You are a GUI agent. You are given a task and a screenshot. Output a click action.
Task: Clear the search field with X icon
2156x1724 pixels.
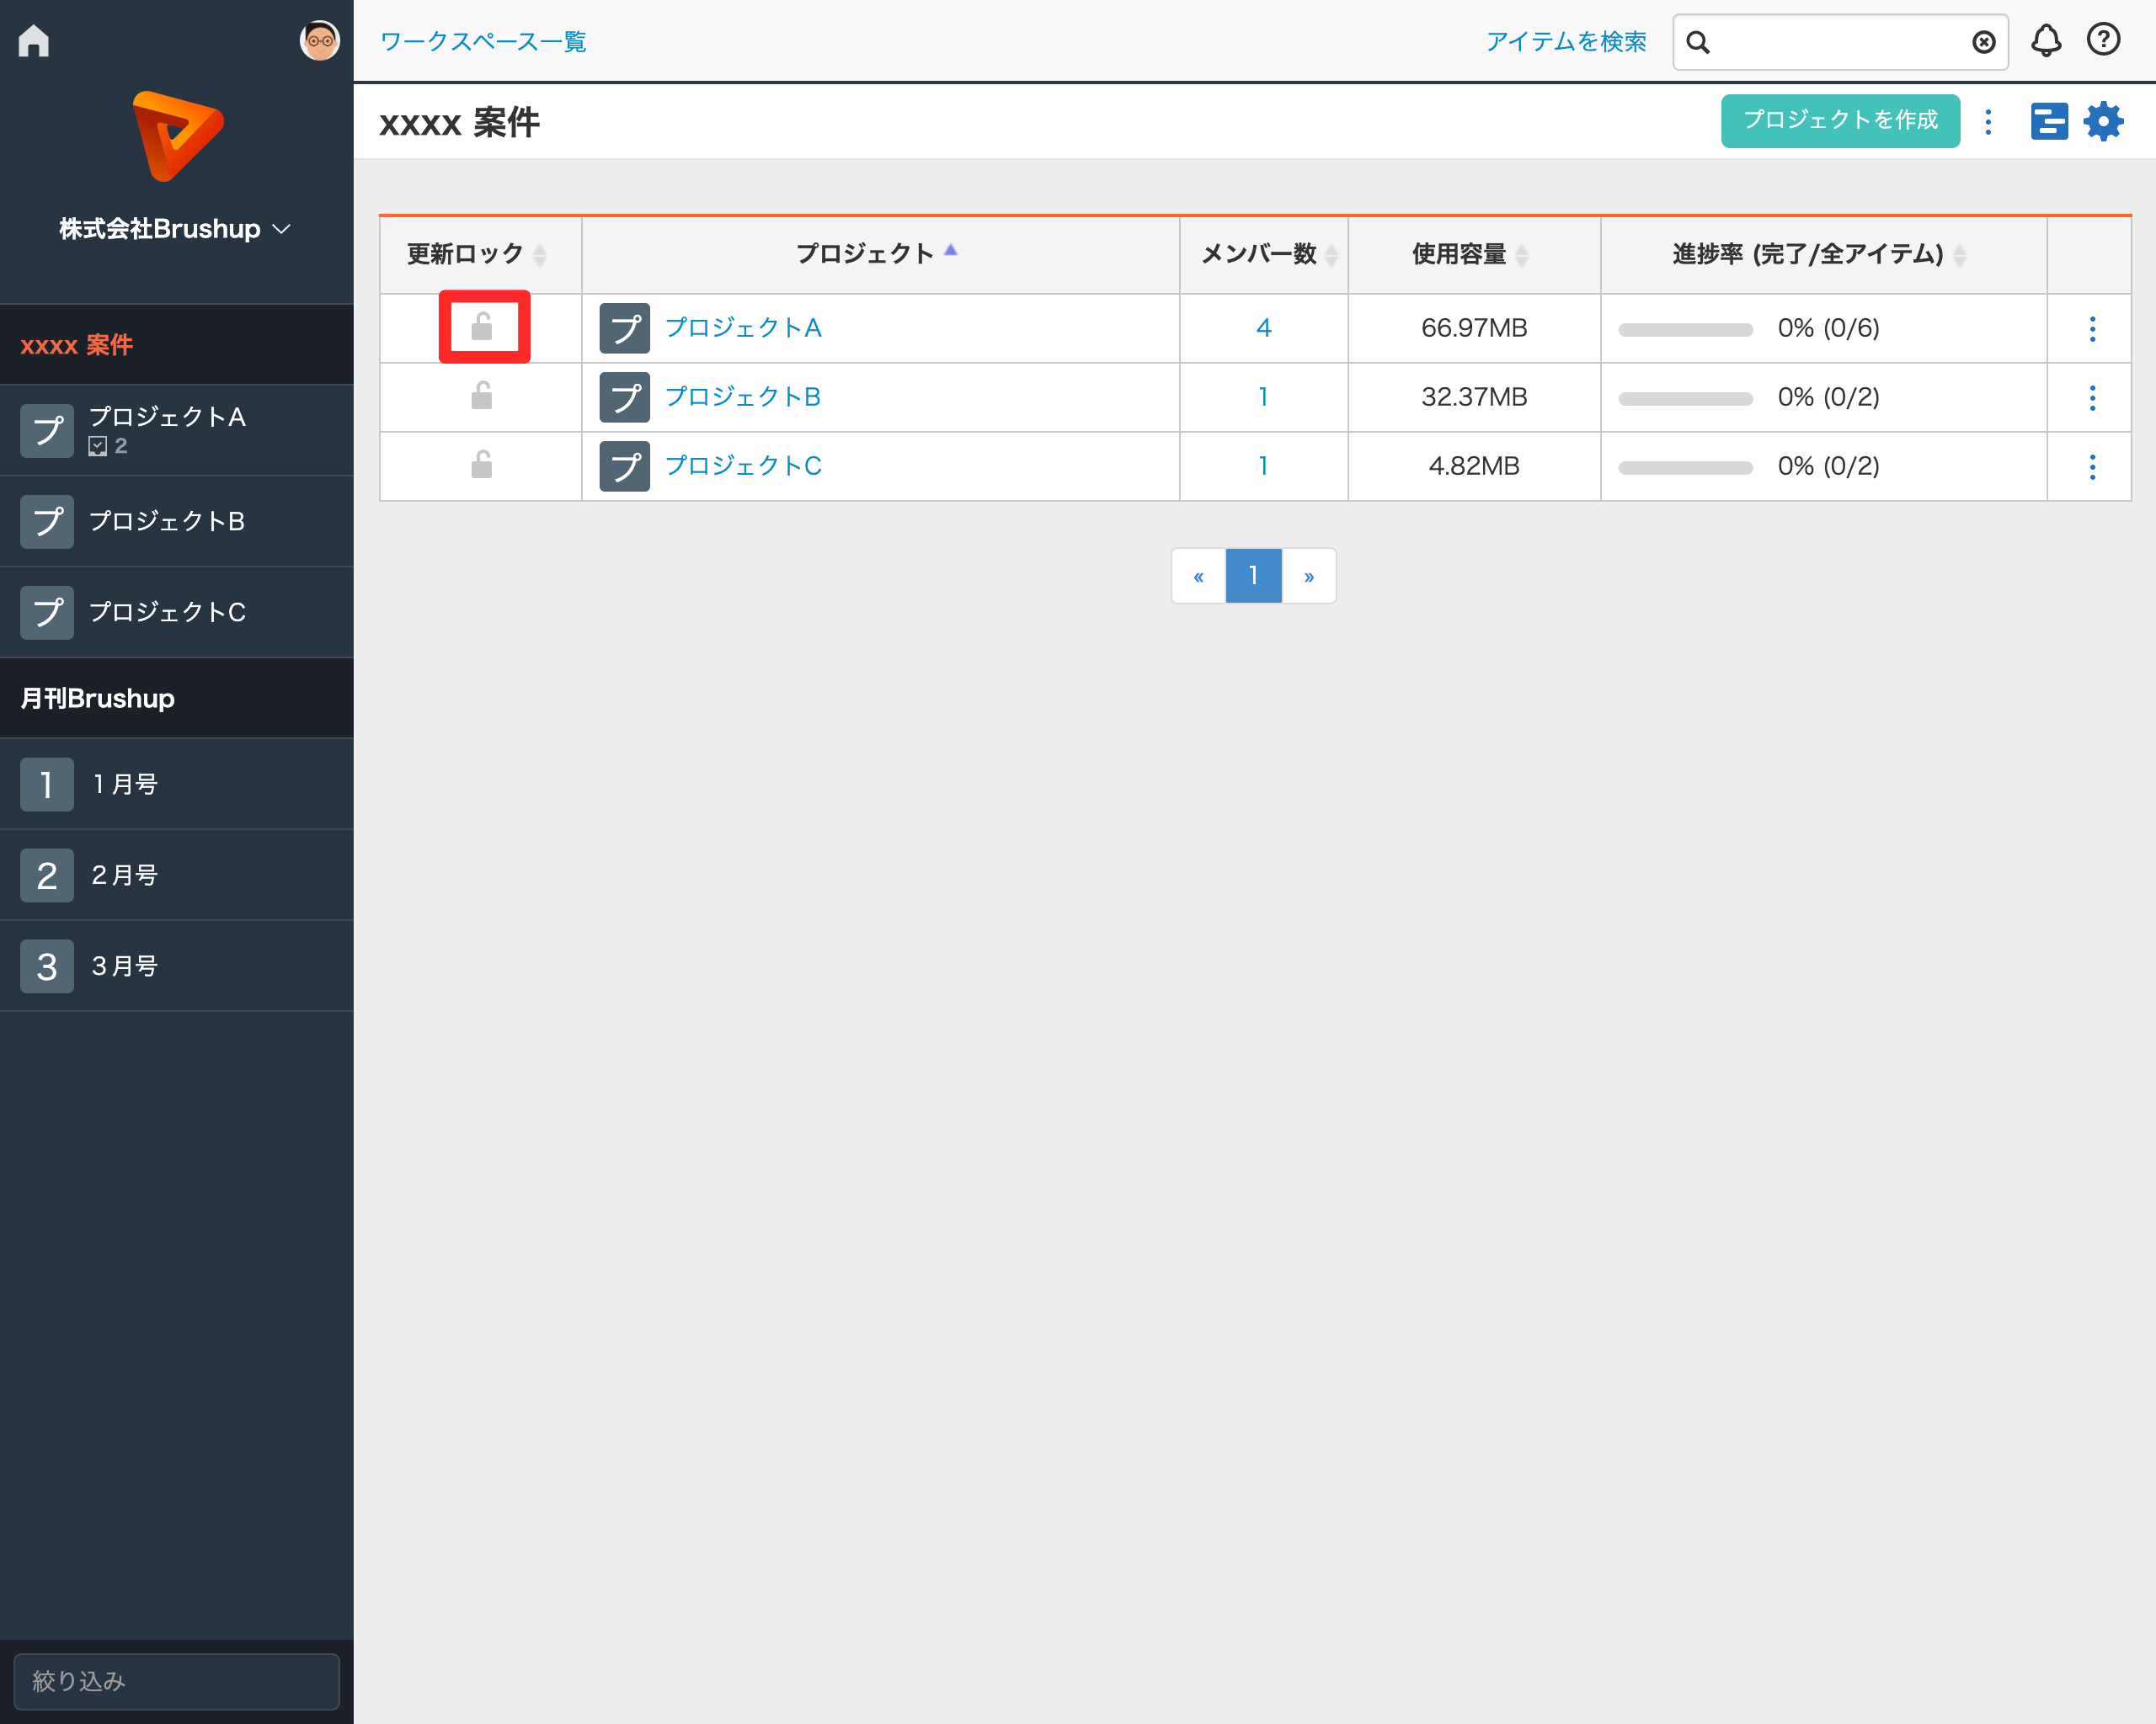(1983, 42)
